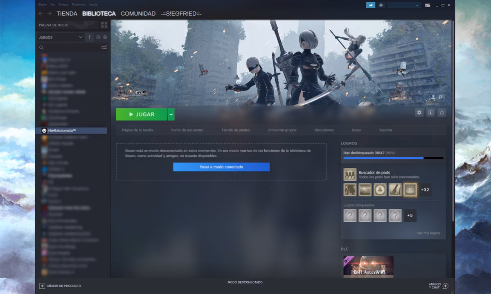This screenshot has width=491, height=294.
Task: Open advanced filters sliders icon
Action: 104,48
